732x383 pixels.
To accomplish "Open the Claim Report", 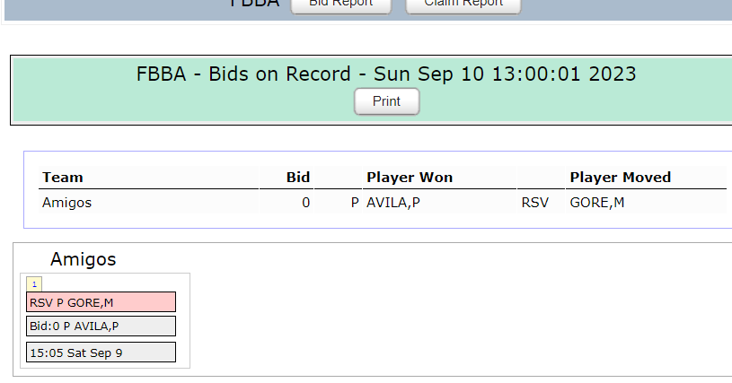I will (463, 4).
